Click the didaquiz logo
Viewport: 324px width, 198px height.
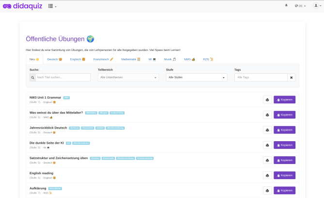click(22, 6)
